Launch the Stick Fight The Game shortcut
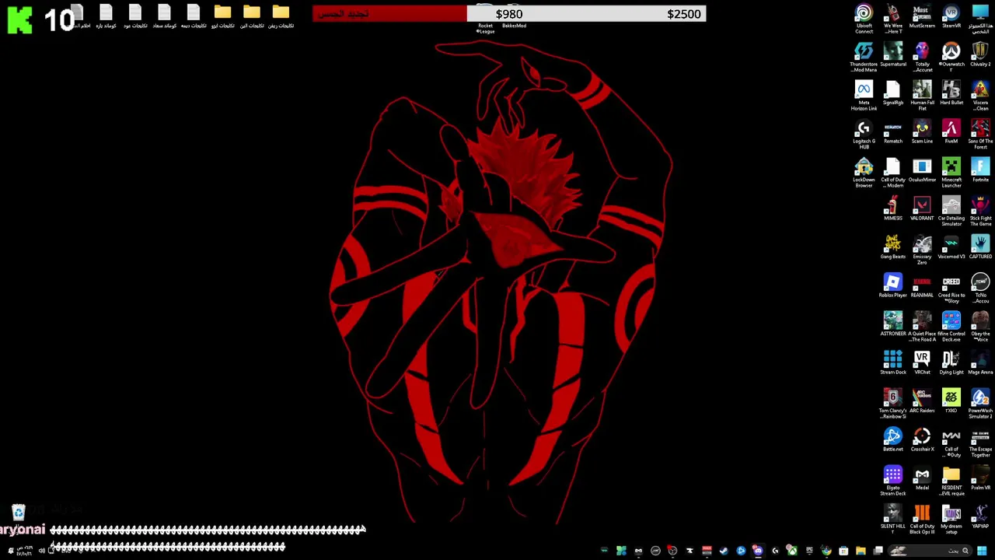Viewport: 995px width, 560px height. coord(980,212)
